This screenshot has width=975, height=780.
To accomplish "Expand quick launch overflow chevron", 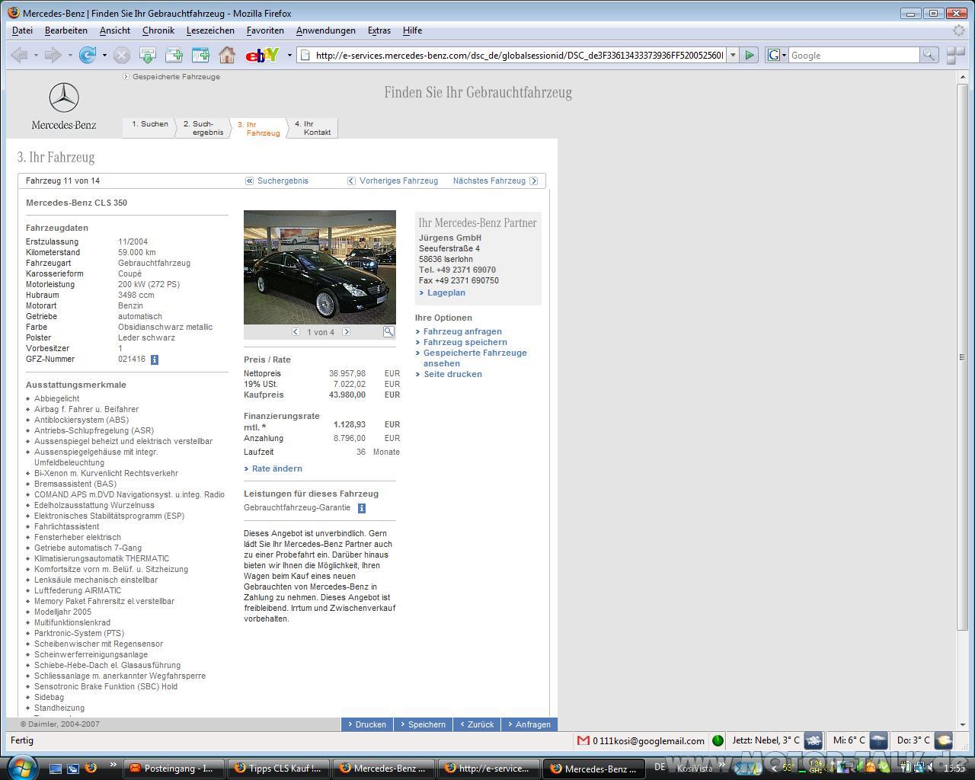I will pyautogui.click(x=113, y=765).
